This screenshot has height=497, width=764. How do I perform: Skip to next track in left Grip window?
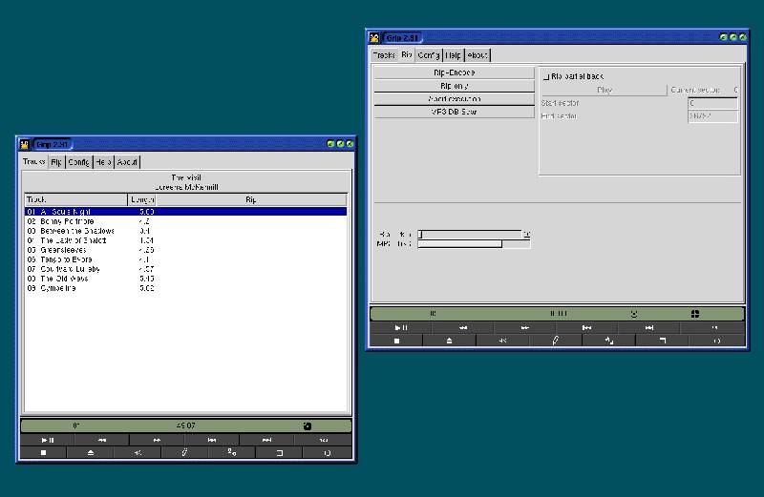pos(268,440)
